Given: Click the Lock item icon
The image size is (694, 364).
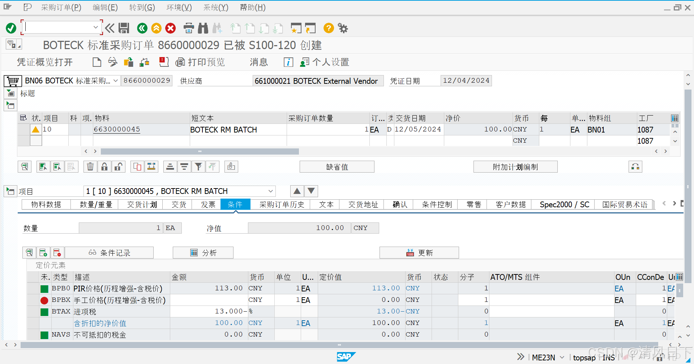Looking at the screenshot, I should coord(104,166).
